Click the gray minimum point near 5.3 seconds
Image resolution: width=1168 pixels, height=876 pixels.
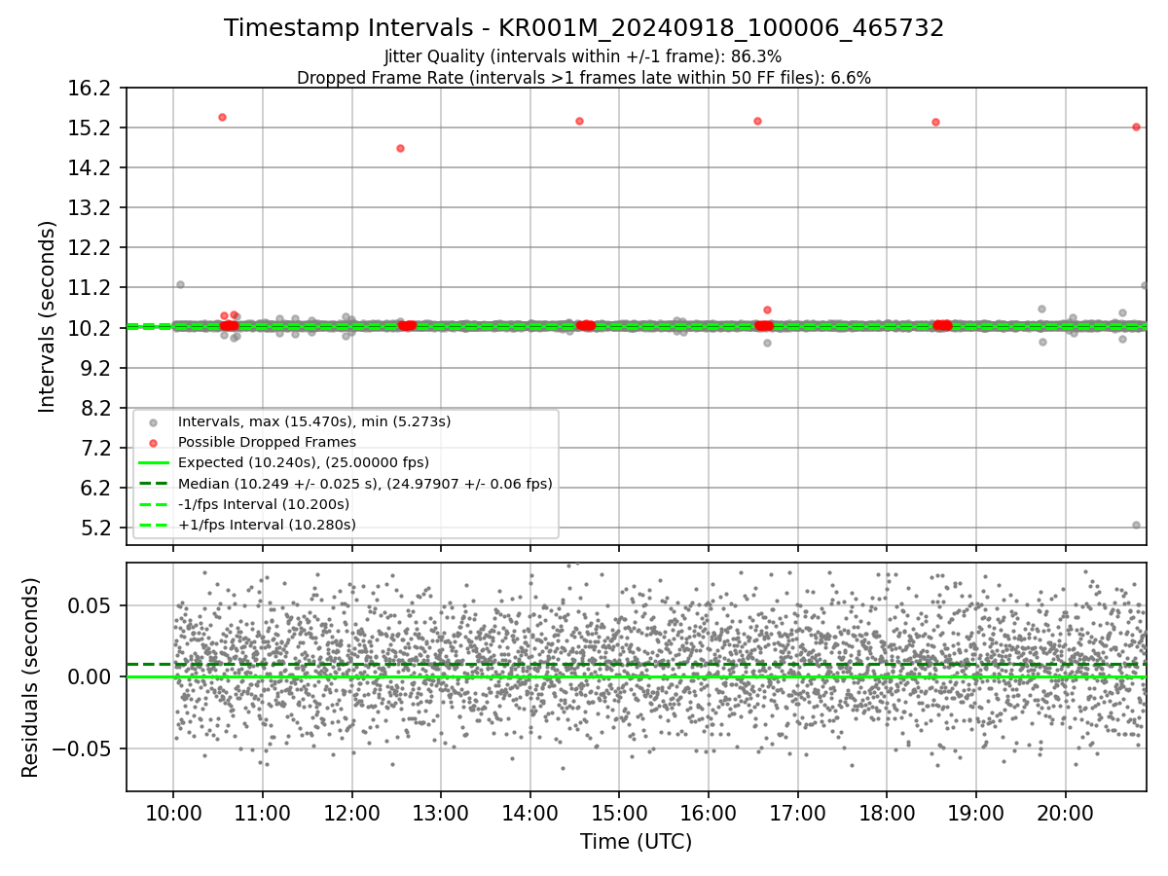[x=1136, y=525]
